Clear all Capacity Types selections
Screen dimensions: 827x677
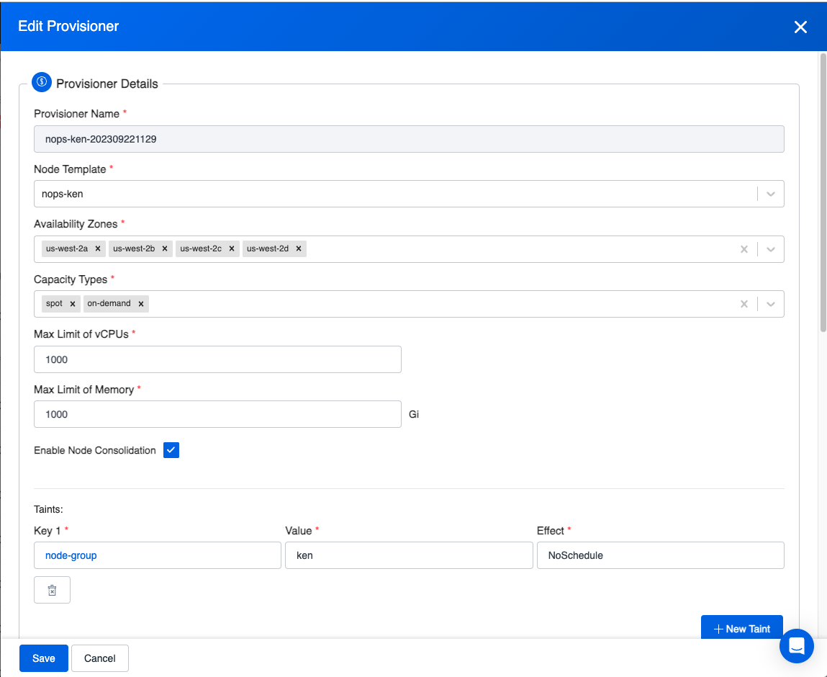click(744, 304)
